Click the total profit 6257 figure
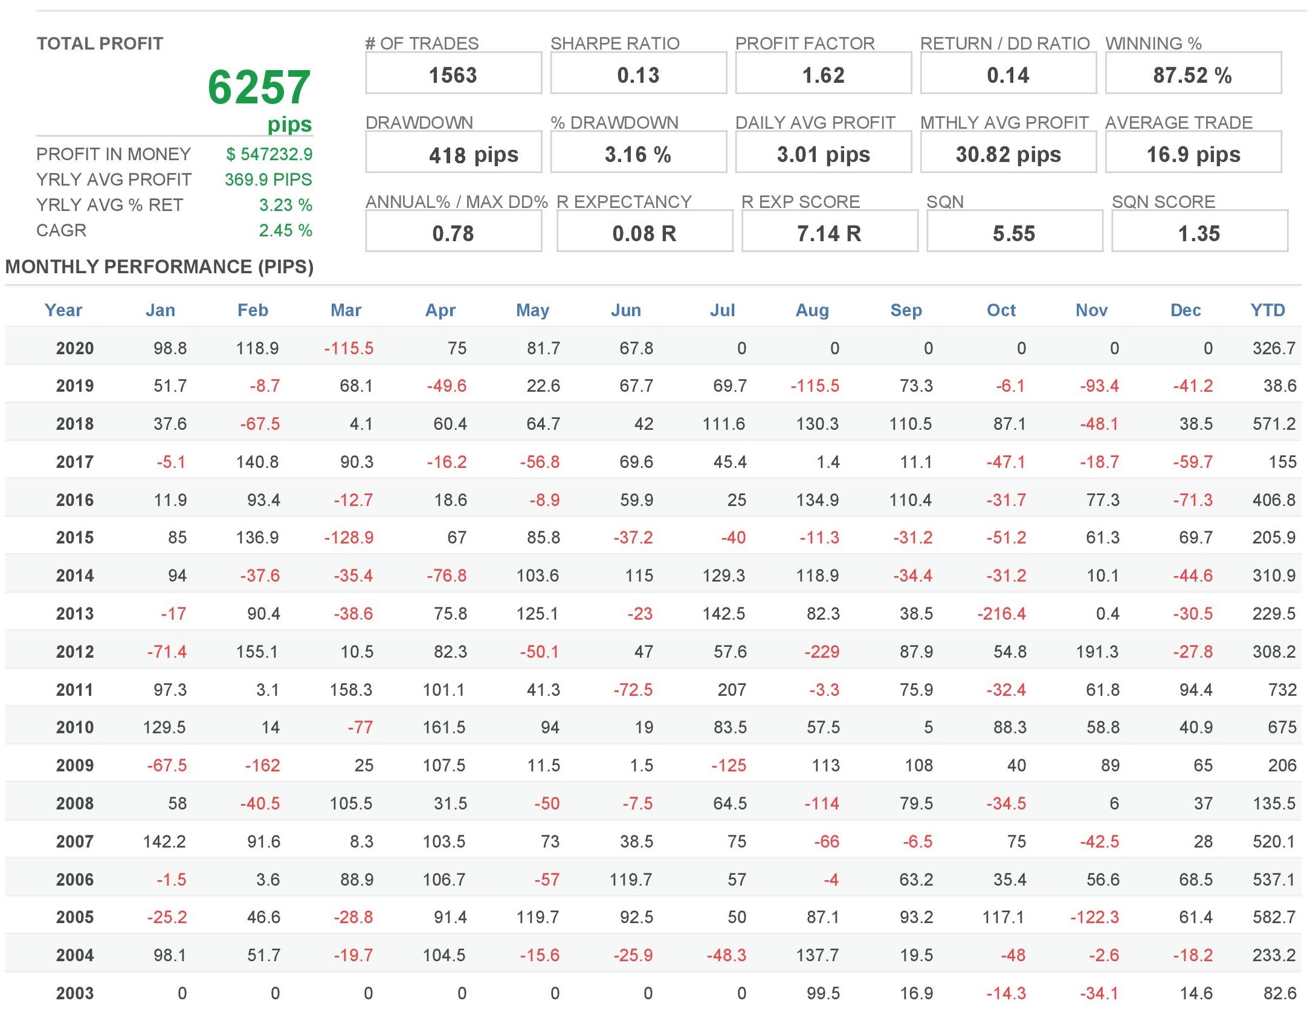Screen dimensions: 1307x1015 pos(259,87)
